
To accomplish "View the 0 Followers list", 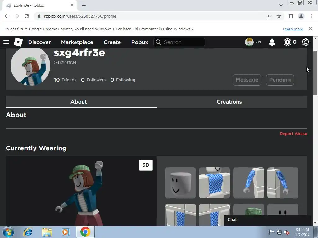I will [x=93, y=80].
